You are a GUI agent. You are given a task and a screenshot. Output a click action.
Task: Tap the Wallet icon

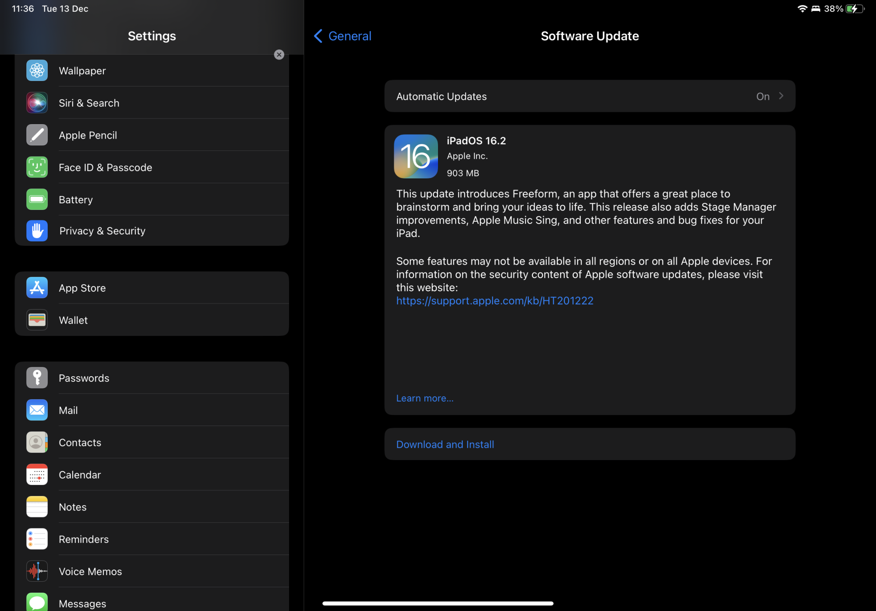click(x=37, y=320)
